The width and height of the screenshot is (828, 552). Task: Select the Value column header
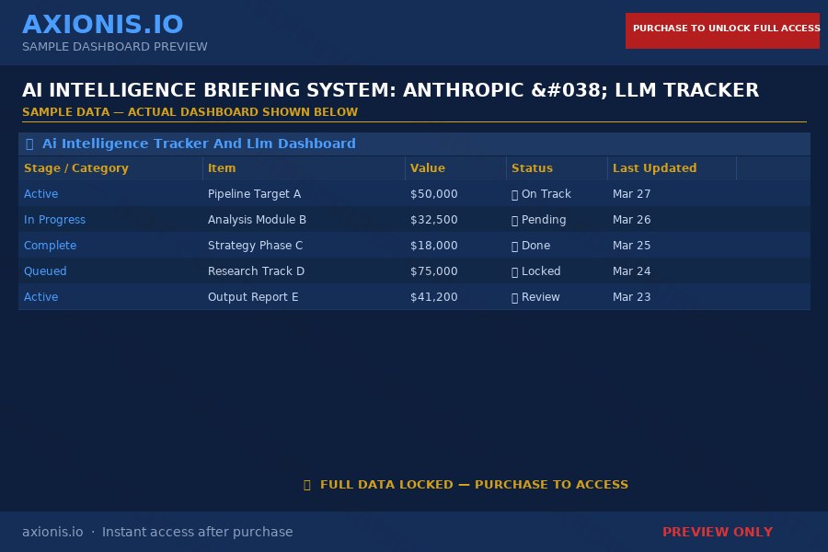tap(427, 168)
